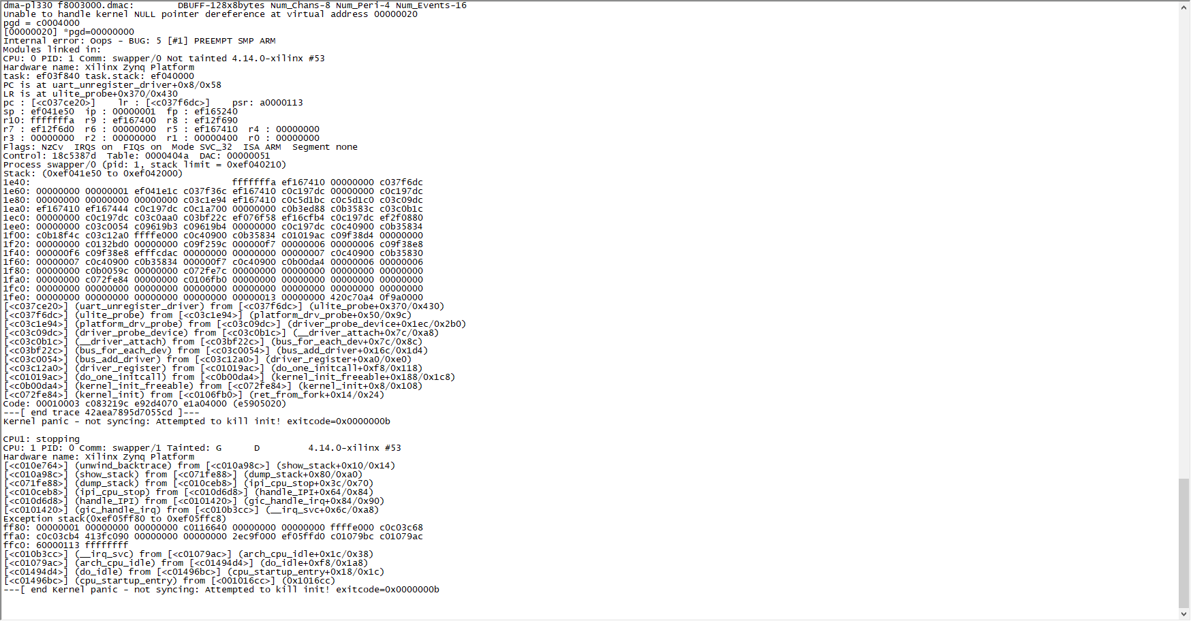Click the '(unwind_backtrace) from' line
1191x621 pixels.
pyautogui.click(x=200, y=466)
